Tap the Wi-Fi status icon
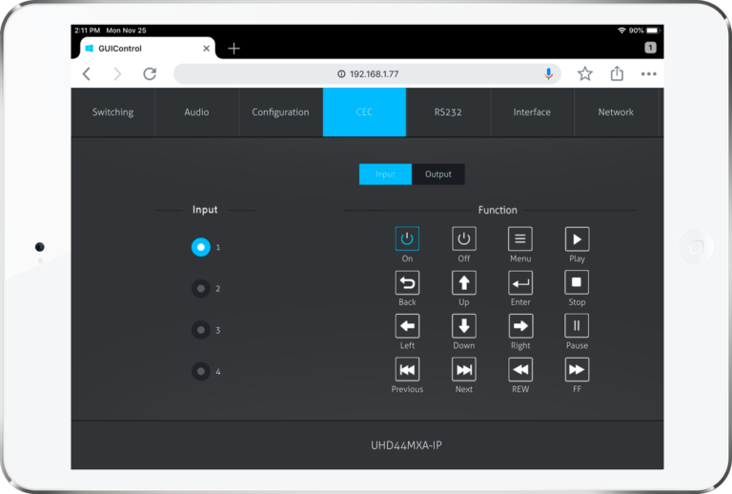Screen dimensions: 732x494 pyautogui.click(x=621, y=31)
